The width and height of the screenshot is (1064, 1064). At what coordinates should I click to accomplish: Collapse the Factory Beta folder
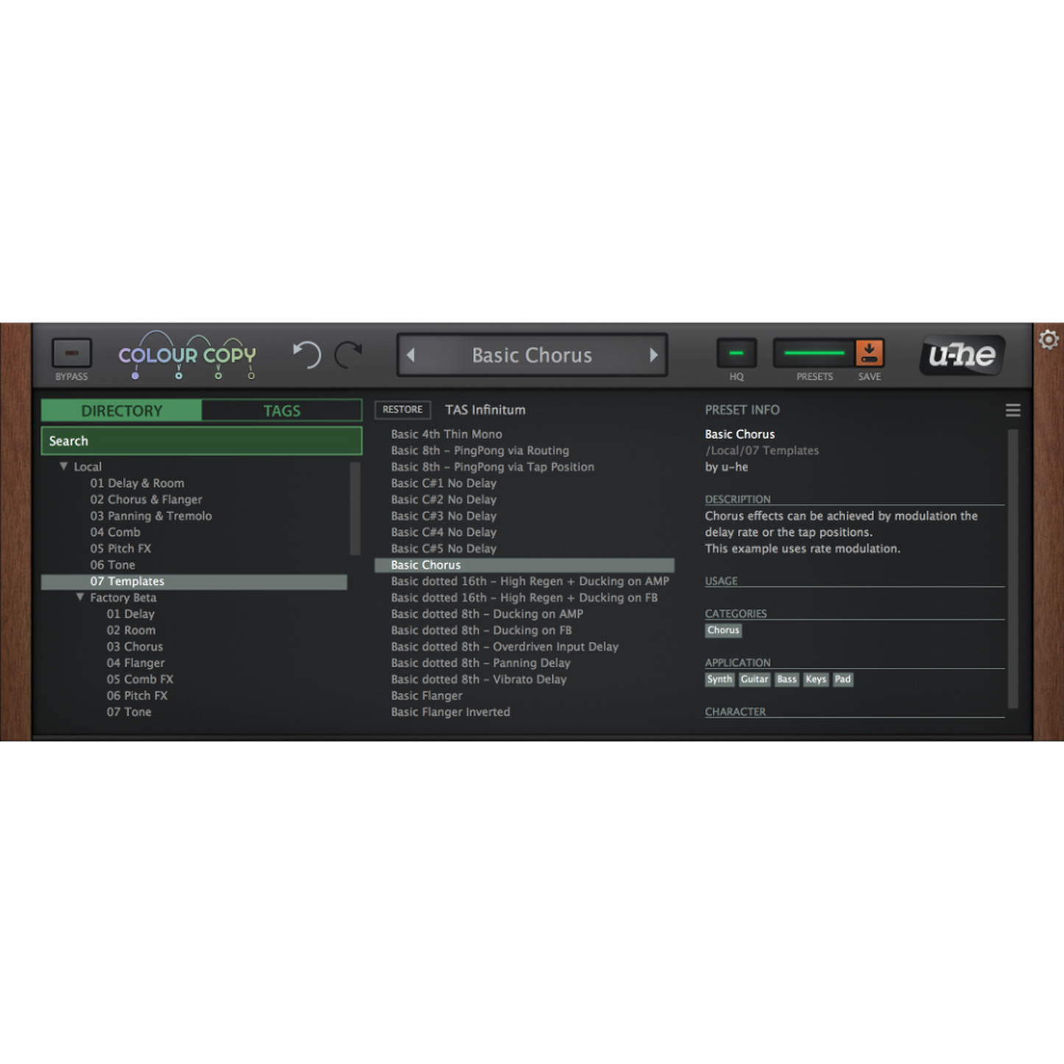coord(80,598)
